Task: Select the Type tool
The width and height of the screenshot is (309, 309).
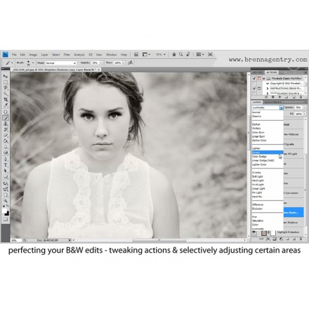Action: [x=6, y=165]
